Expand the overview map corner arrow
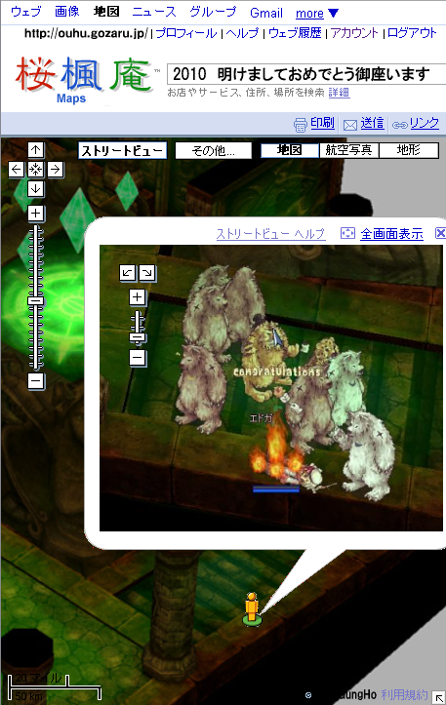446x705 pixels. [x=439, y=697]
